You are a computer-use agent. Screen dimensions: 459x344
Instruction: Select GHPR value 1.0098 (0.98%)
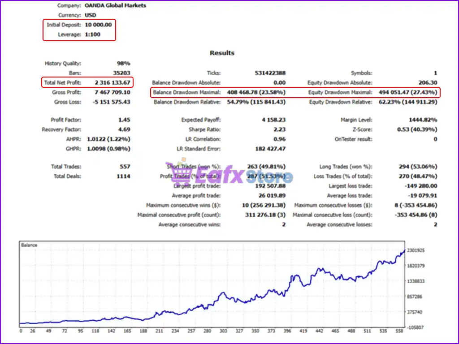tap(108, 149)
